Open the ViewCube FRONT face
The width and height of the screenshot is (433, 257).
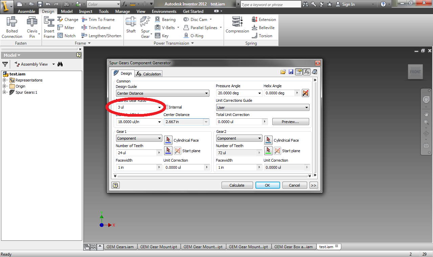[x=415, y=72]
